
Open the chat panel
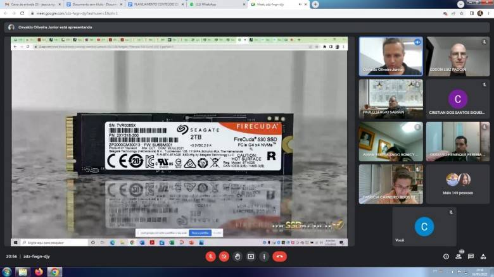(471, 257)
